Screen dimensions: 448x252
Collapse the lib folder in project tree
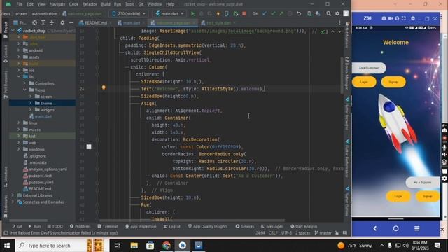click(19, 76)
